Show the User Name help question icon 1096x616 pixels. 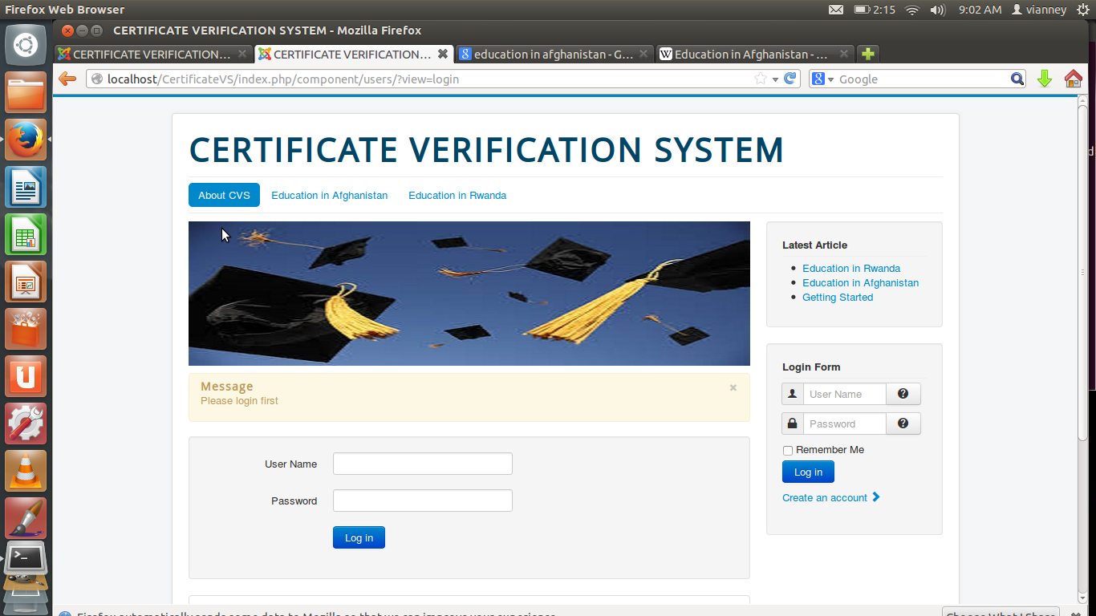[x=903, y=394]
